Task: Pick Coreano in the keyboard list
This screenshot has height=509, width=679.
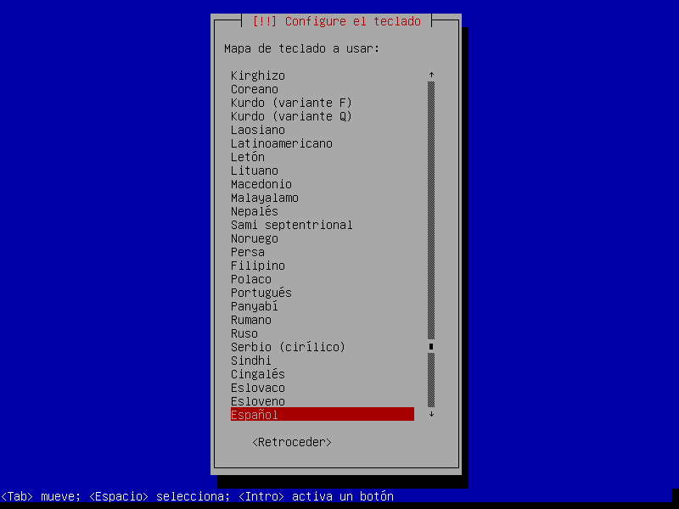Action: 254,89
